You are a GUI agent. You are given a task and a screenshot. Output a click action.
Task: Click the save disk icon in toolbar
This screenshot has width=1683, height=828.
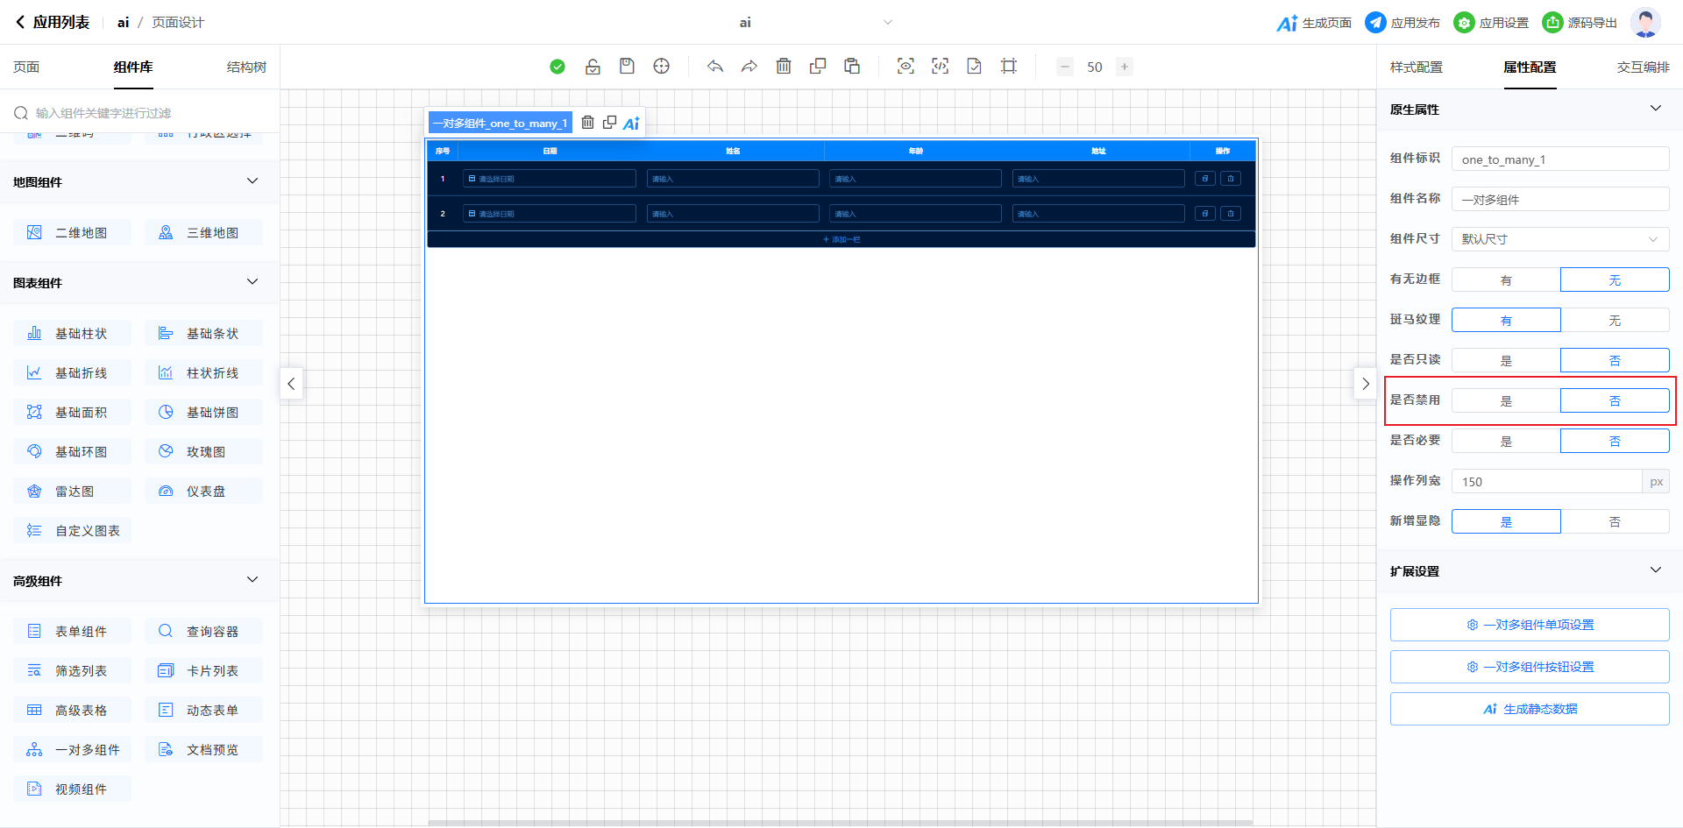point(627,67)
